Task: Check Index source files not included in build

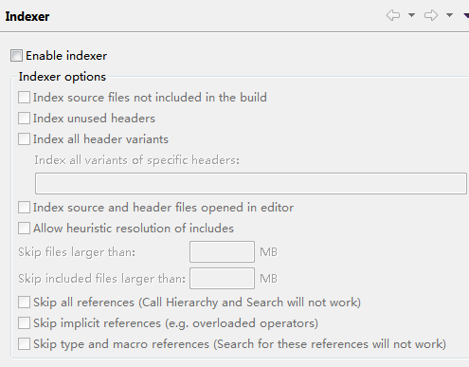Action: [24, 98]
